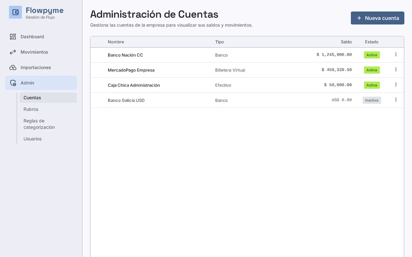This screenshot has width=412, height=257.
Task: Click the Banco type of Banco Nación CC
Action: [x=221, y=55]
